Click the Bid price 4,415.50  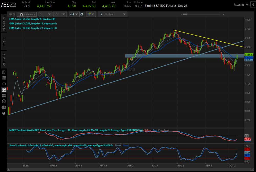(x=89, y=6)
